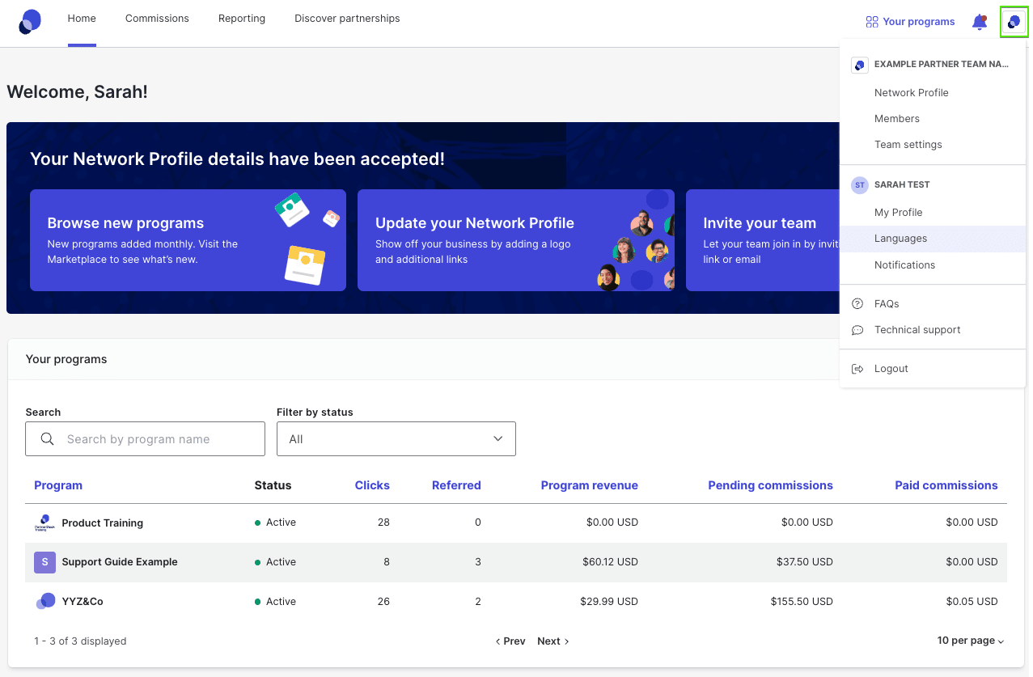Screen dimensions: 1033x677
Task: Click inside the program search input field
Action: point(154,438)
